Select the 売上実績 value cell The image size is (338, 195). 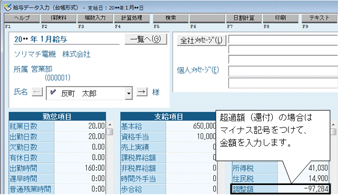coord(191,147)
